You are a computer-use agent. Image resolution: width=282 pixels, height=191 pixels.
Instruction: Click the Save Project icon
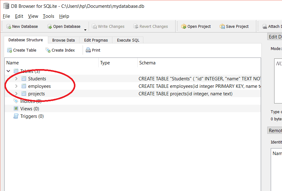tap(222, 27)
